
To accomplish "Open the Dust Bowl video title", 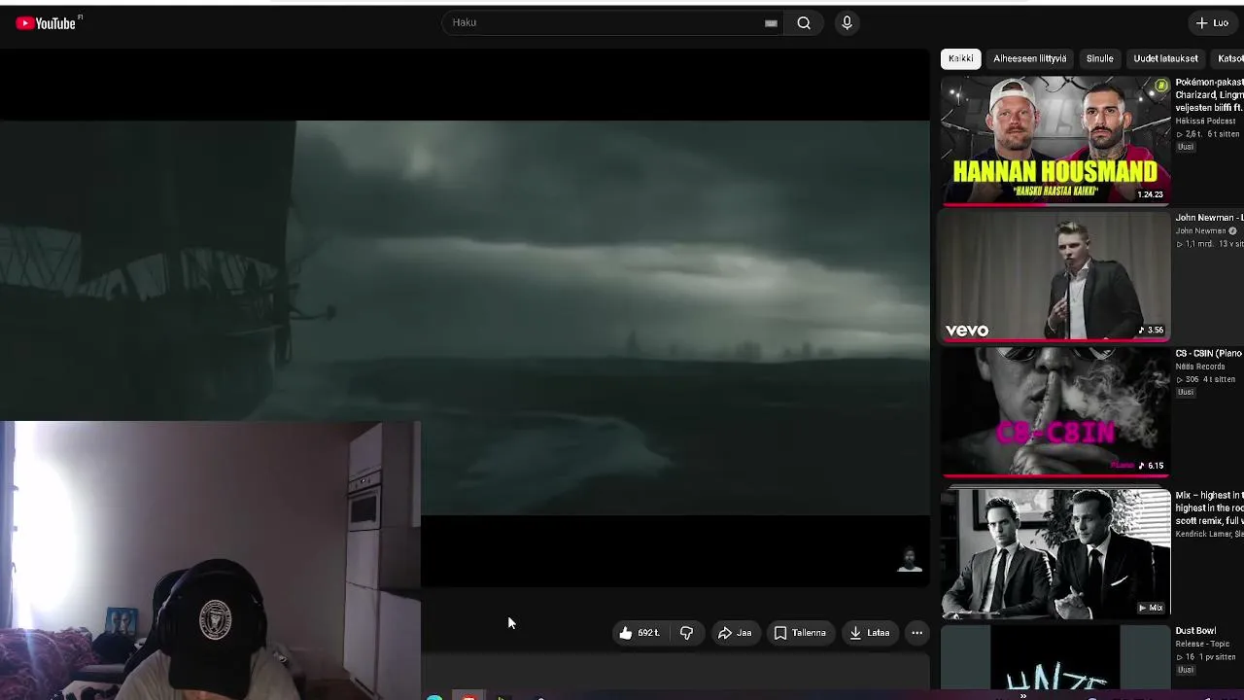I will point(1195,631).
